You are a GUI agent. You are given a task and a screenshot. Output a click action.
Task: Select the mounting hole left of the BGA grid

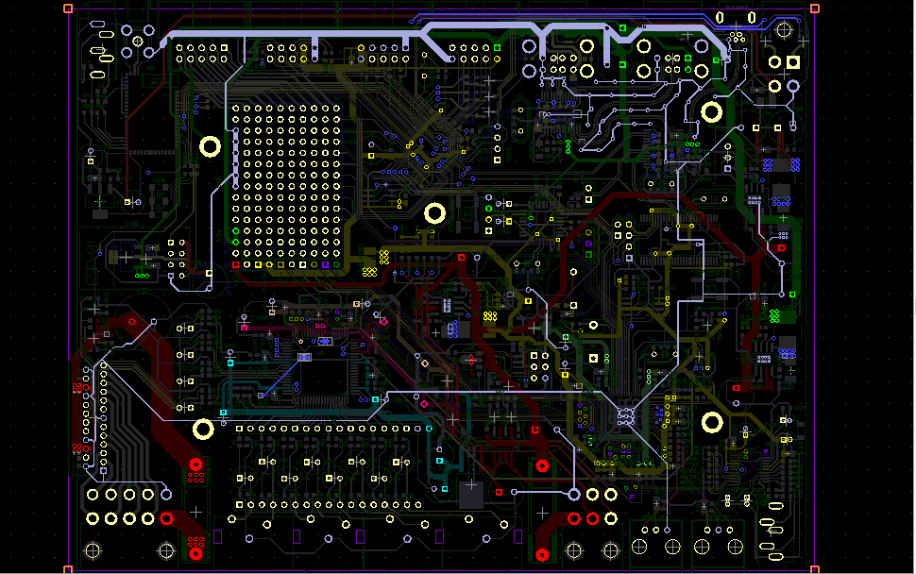point(211,146)
